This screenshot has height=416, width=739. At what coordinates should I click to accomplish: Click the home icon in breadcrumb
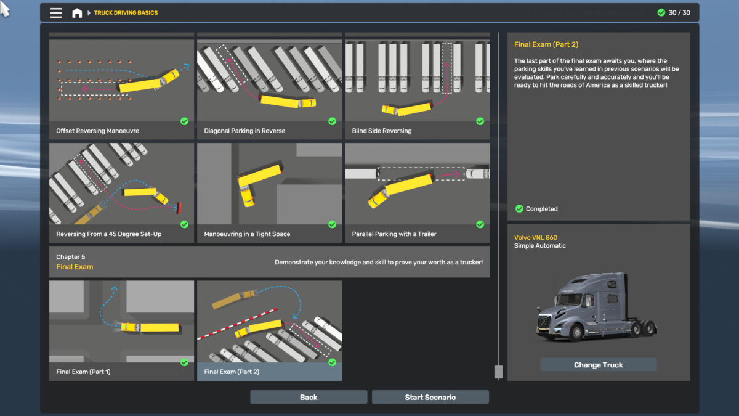[77, 13]
